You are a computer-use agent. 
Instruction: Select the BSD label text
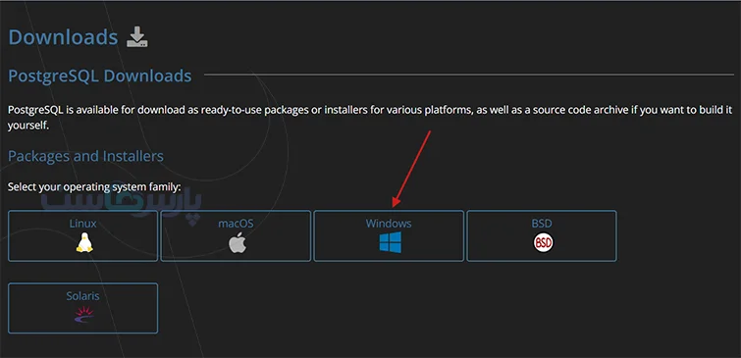point(542,223)
